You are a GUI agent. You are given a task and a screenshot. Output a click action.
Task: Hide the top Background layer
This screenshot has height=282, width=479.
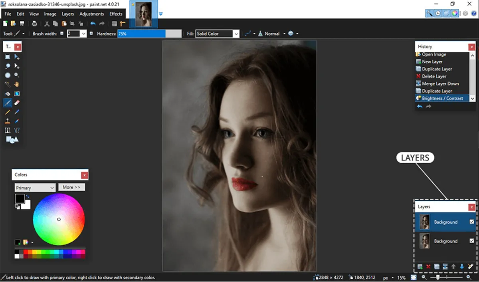(x=472, y=222)
